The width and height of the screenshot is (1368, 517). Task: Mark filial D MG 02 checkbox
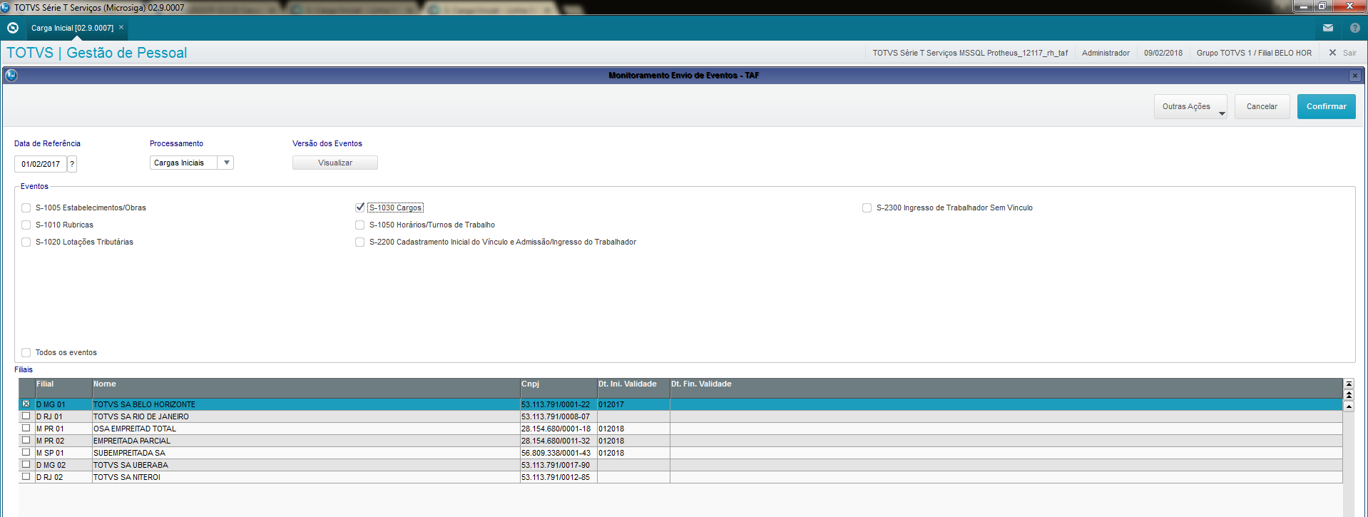pos(26,464)
